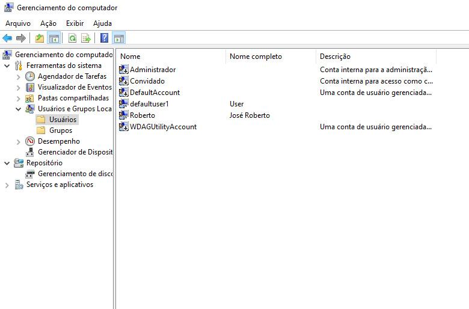Click the Roberto user account icon
This screenshot has width=469, height=309.
point(123,115)
